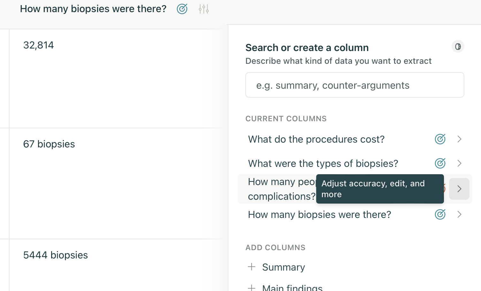Image resolution: width=481 pixels, height=291 pixels.
Task: Click the teal accuracy target icon in the column header
Action: (x=182, y=9)
